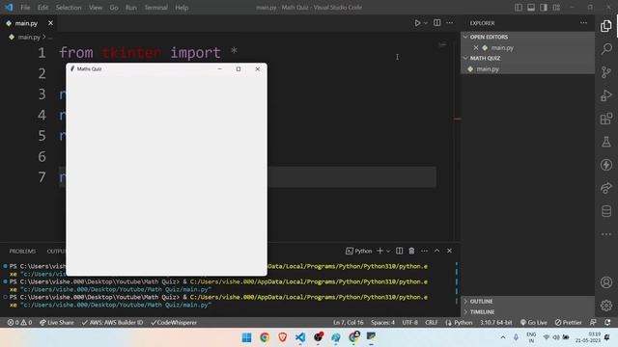618x347 pixels.
Task: Run the Python file with the play button
Action: point(417,23)
